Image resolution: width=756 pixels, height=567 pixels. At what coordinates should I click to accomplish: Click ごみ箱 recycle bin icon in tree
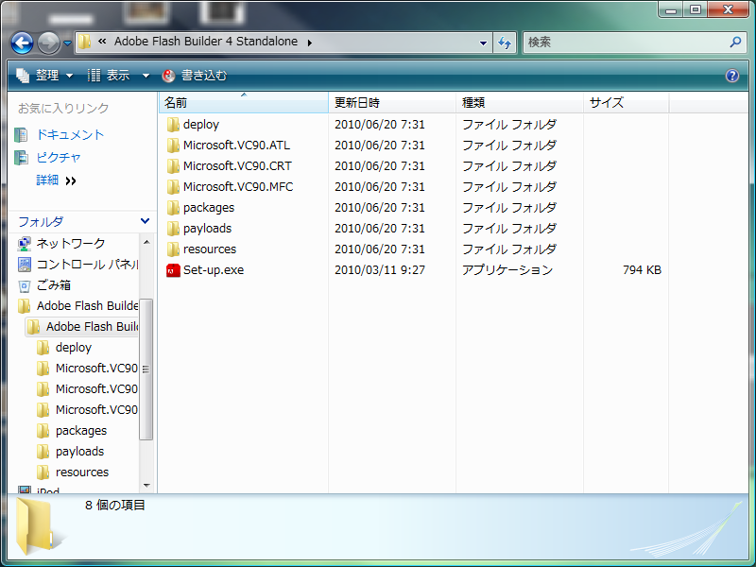[25, 285]
